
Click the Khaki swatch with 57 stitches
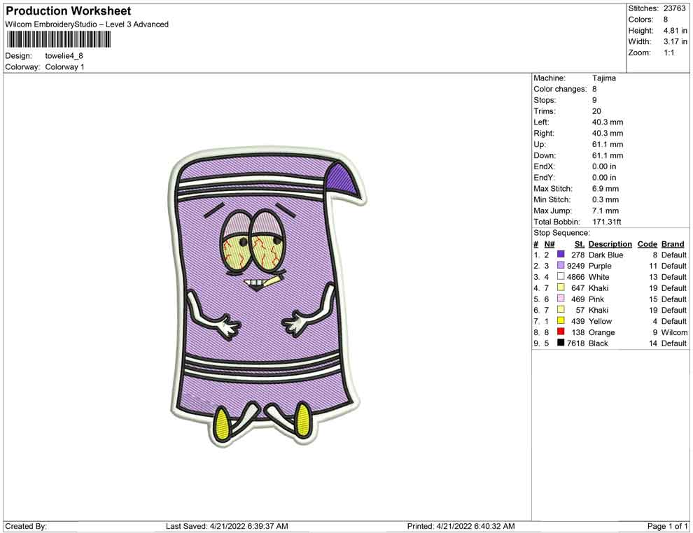coord(561,310)
